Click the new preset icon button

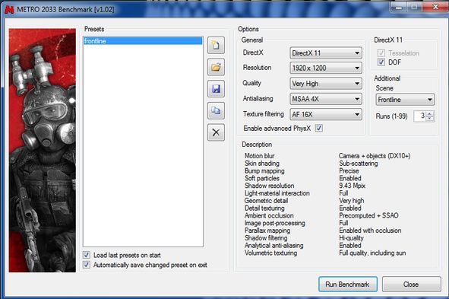(216, 46)
